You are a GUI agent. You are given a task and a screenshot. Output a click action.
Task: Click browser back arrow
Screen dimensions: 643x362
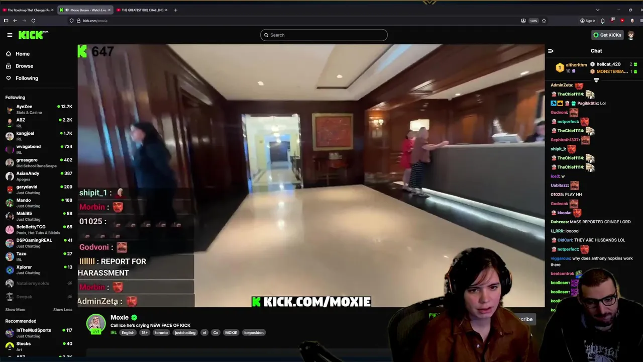tap(15, 21)
